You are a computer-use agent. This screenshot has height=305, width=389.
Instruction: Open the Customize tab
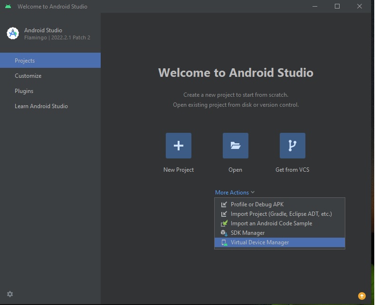pyautogui.click(x=28, y=76)
